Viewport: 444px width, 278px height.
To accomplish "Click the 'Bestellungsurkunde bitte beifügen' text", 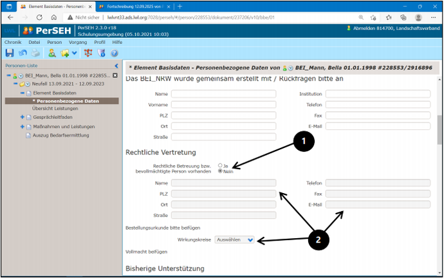I will coord(163,228).
